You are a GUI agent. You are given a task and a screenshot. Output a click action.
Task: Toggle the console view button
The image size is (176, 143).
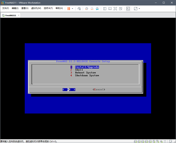point(128,9)
